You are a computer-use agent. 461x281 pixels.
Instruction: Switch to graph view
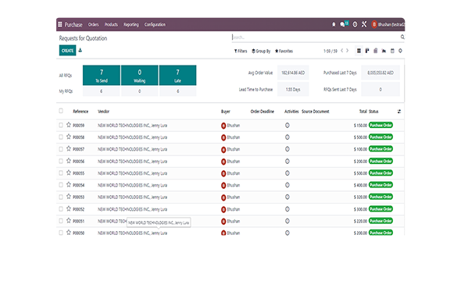[x=384, y=51]
